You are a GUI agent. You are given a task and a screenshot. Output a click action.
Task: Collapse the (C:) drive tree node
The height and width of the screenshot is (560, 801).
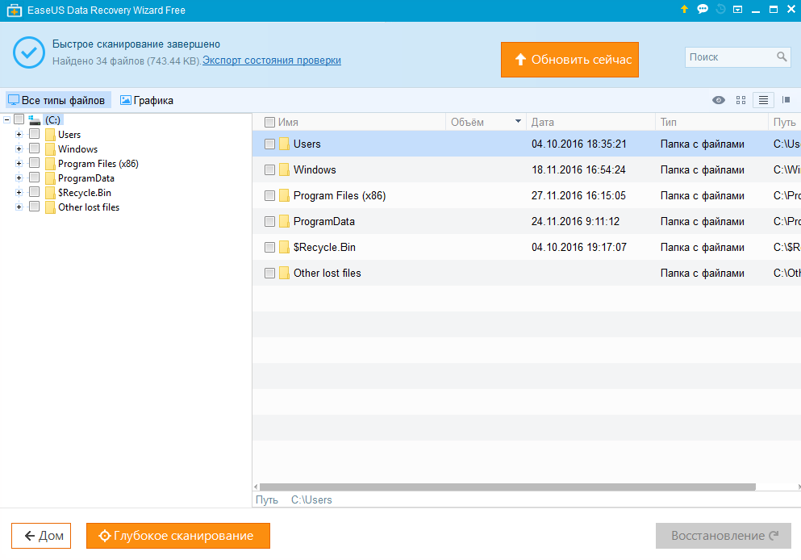[x=6, y=120]
